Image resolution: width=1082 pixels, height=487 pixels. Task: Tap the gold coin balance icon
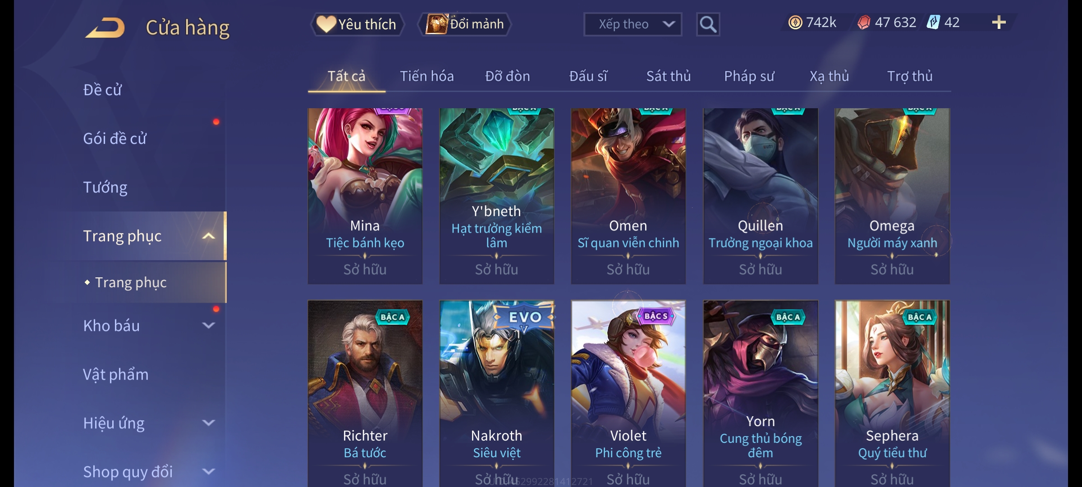(x=795, y=23)
